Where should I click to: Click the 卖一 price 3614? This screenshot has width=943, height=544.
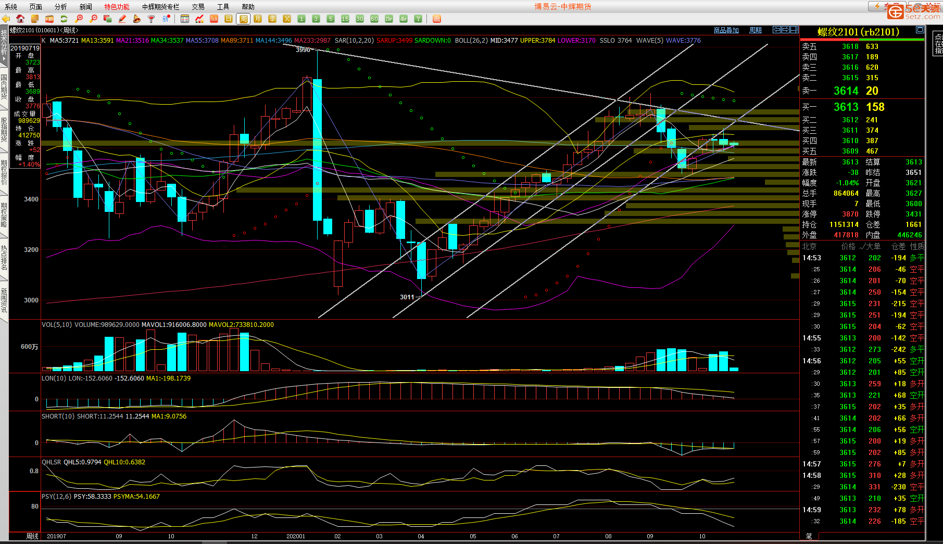pos(846,91)
